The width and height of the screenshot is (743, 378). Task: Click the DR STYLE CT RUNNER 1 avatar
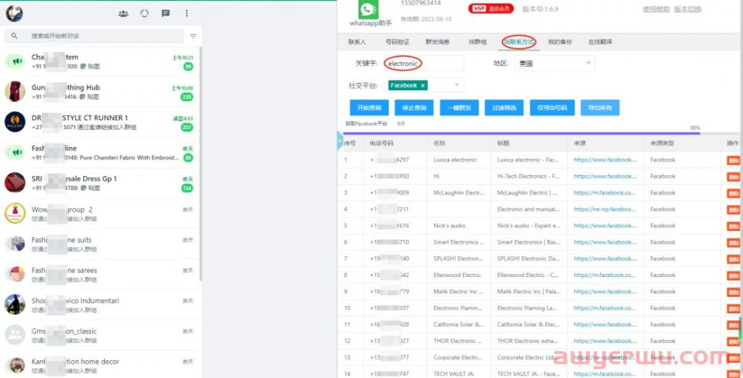(x=15, y=122)
